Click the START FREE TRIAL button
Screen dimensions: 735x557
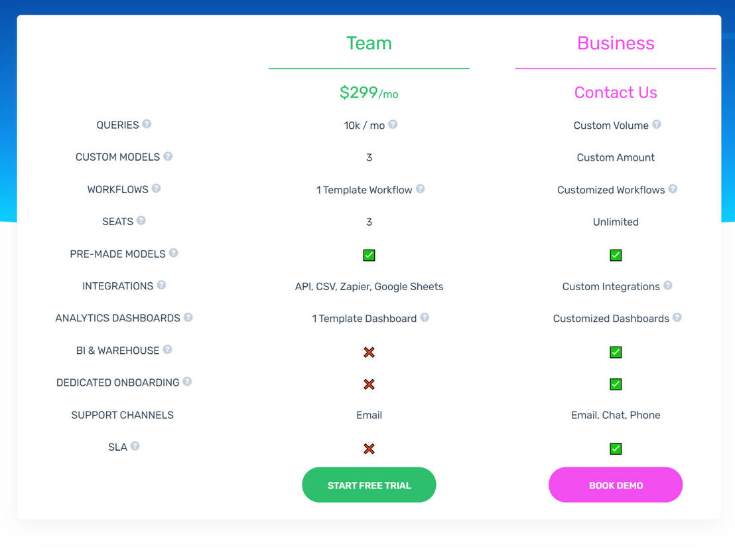369,485
